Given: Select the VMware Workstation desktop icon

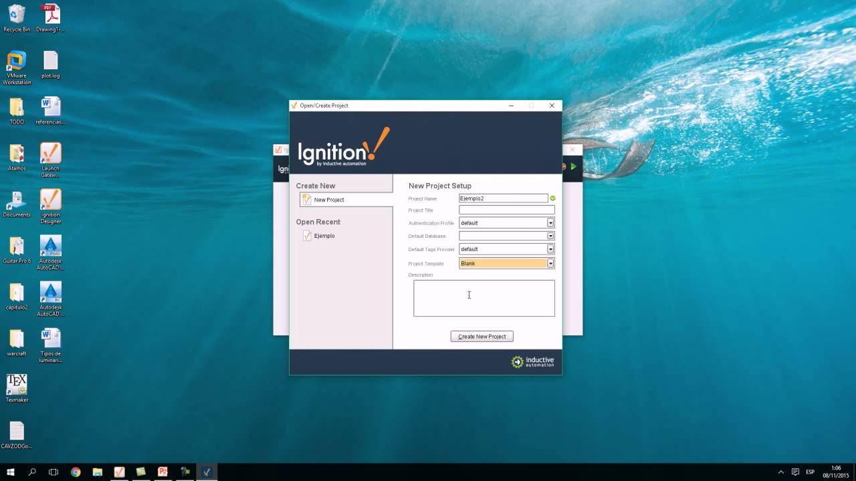Looking at the screenshot, I should 17,67.
